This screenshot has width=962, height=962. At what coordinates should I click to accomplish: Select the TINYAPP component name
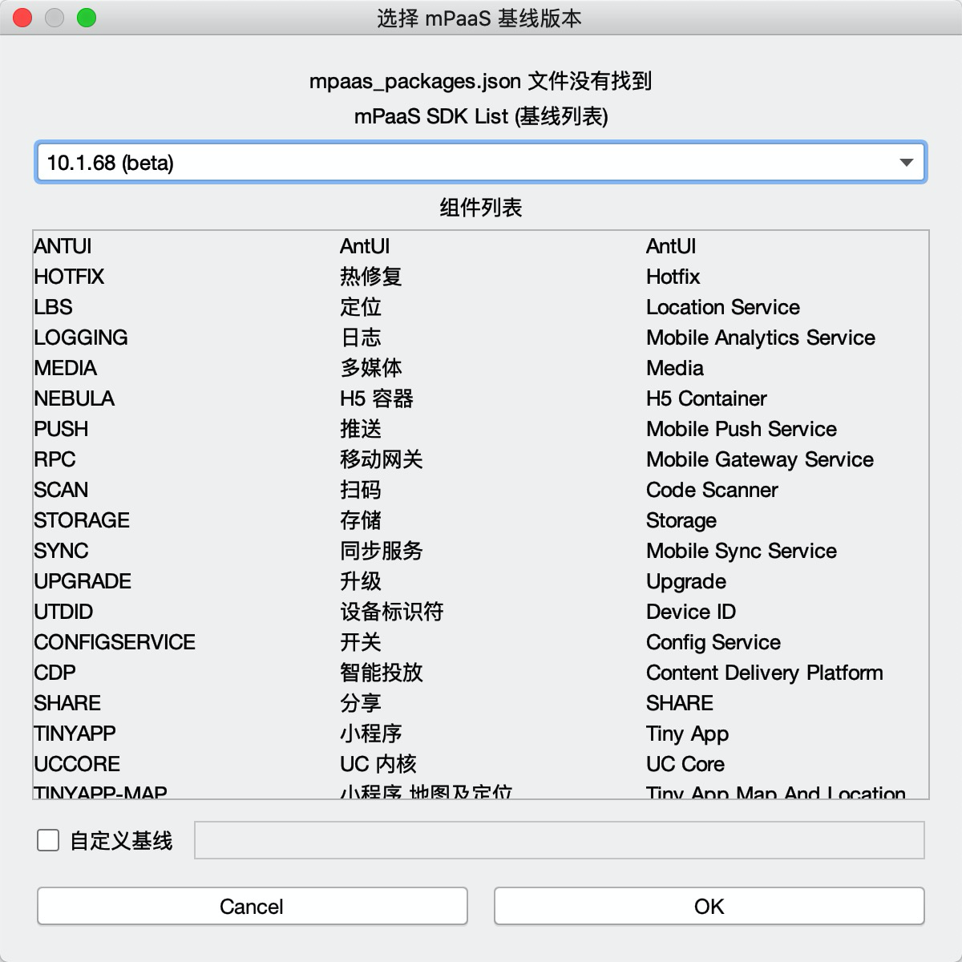tap(75, 734)
